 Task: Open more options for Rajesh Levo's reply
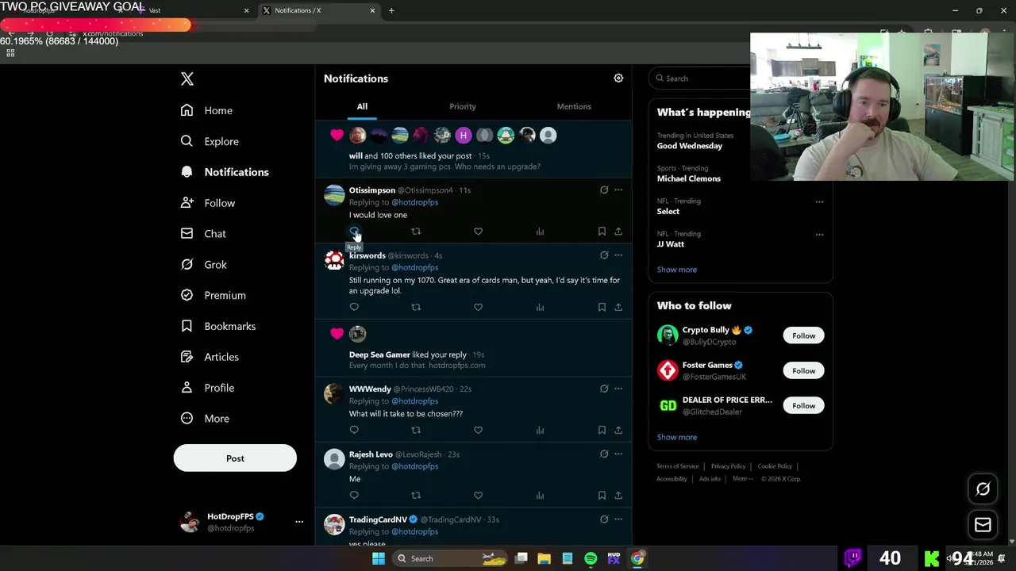tap(618, 454)
